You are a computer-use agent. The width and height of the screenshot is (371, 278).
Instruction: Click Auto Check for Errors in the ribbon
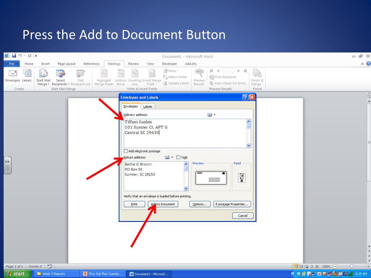228,83
